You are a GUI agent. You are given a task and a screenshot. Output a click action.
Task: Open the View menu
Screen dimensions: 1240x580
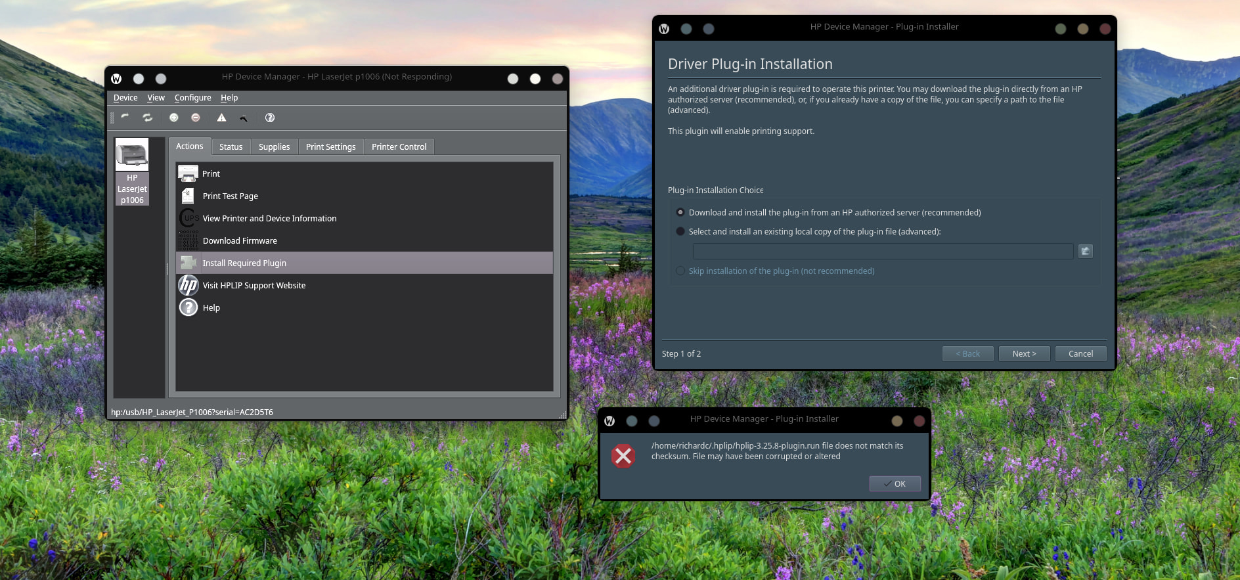click(x=156, y=98)
